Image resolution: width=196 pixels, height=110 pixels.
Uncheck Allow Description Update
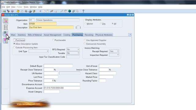pos(14,44)
